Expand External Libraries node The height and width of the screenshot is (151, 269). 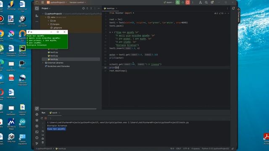point(43,62)
